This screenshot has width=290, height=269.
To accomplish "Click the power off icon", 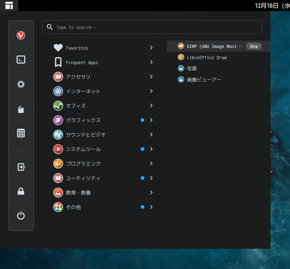I will click(x=21, y=216).
